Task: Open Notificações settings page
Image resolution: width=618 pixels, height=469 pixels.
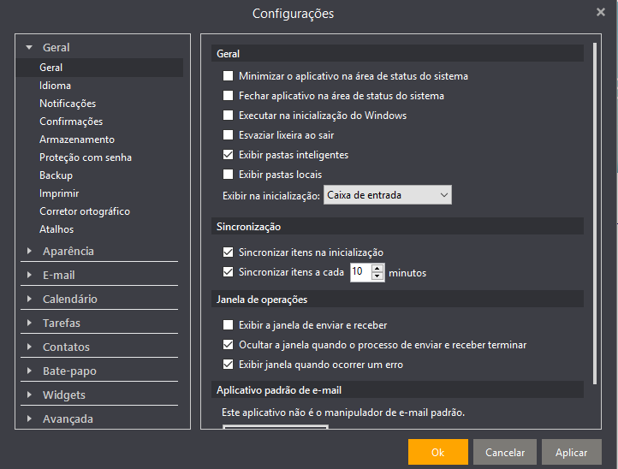Action: tap(68, 104)
